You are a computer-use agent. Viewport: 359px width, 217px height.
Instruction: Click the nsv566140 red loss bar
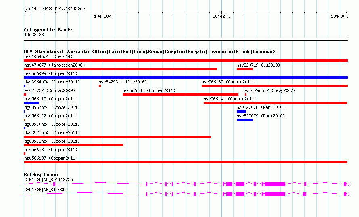pos(276,103)
